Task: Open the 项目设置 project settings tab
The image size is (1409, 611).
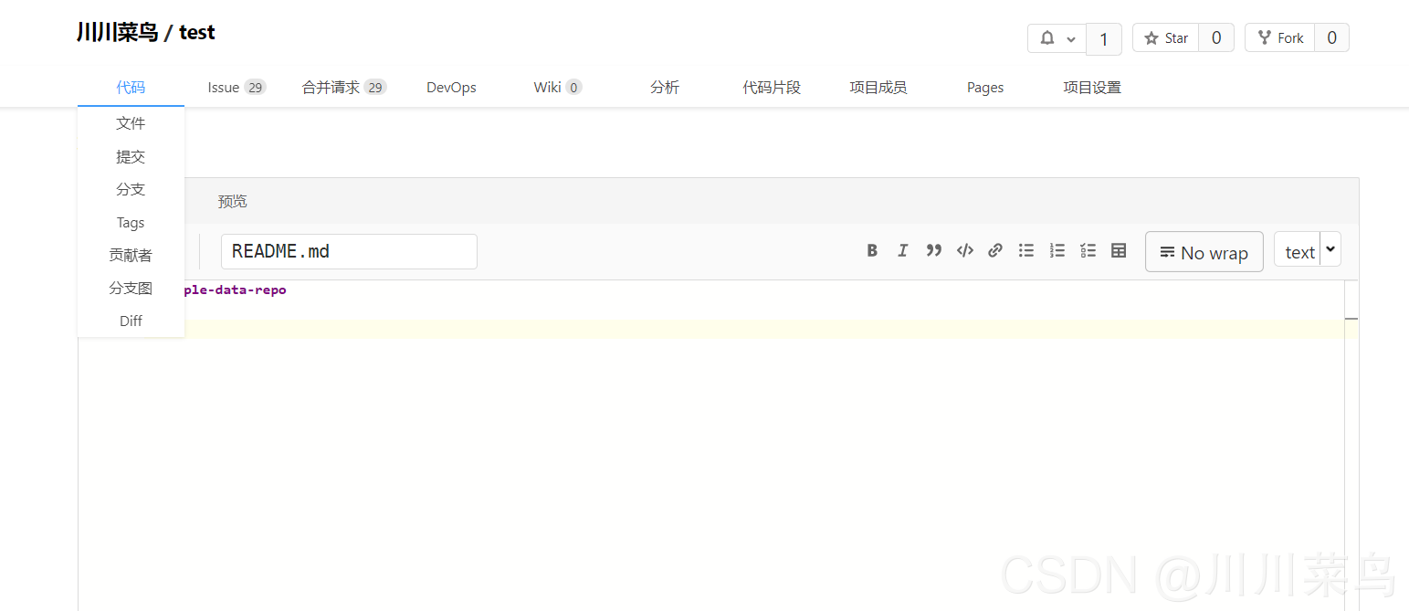Action: coord(1091,88)
